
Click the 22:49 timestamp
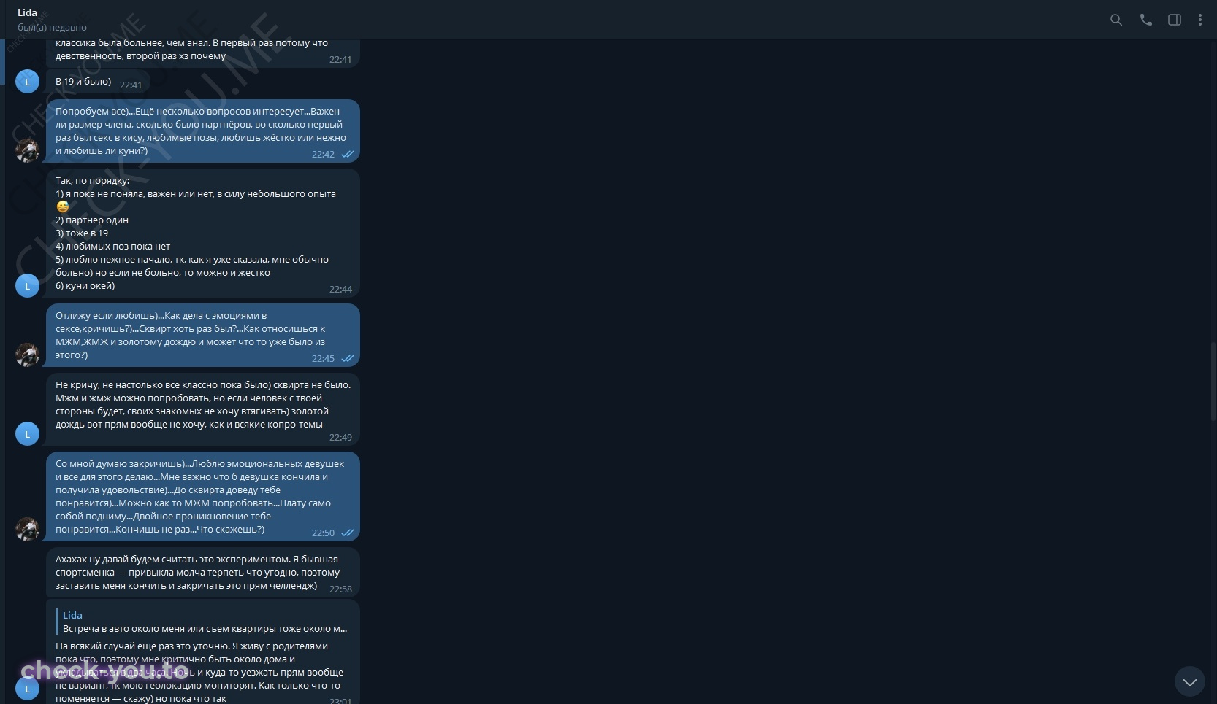coord(340,438)
